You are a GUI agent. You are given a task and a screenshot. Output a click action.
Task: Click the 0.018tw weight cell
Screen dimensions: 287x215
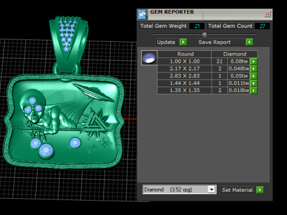click(x=239, y=90)
